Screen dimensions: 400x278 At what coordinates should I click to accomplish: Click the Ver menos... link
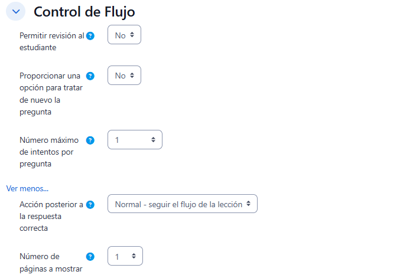coord(27,188)
